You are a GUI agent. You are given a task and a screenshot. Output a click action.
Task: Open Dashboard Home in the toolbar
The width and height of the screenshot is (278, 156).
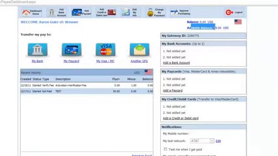click(x=32, y=13)
